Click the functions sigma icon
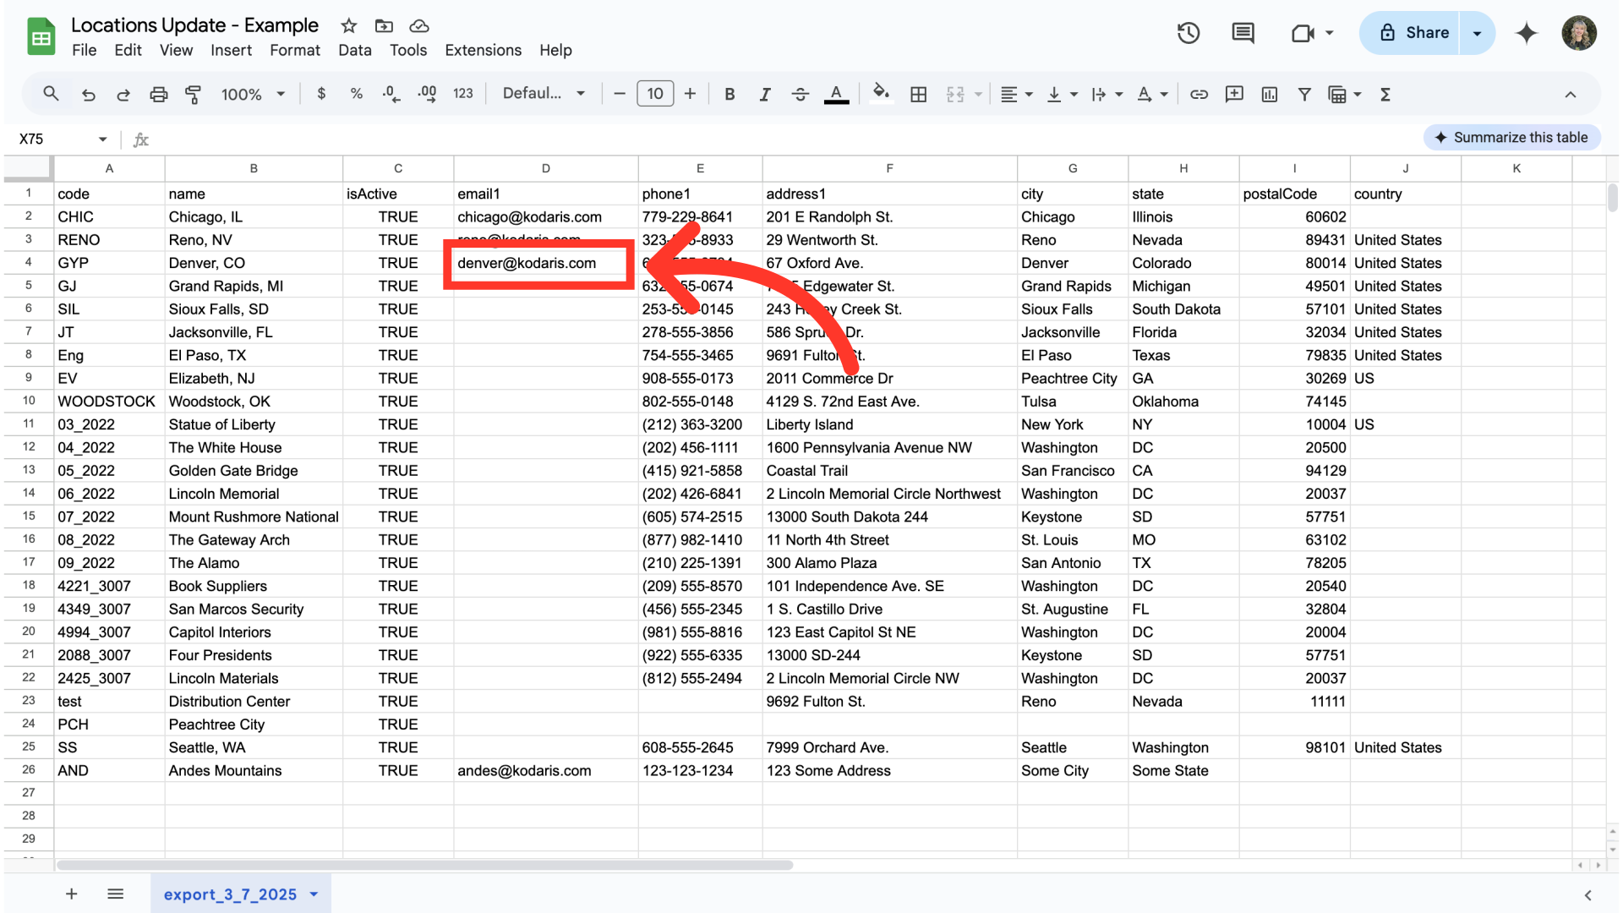Screen dimensions: 1623x913 tap(1385, 95)
